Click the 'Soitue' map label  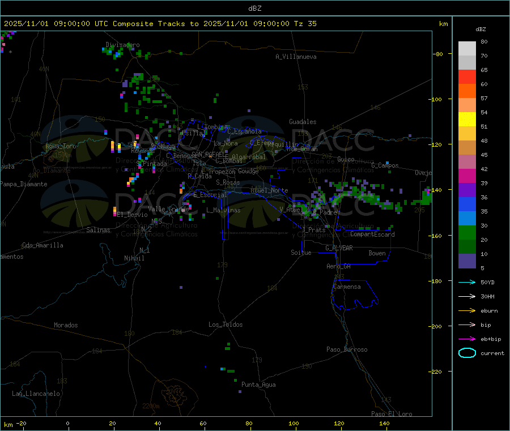coord(301,253)
